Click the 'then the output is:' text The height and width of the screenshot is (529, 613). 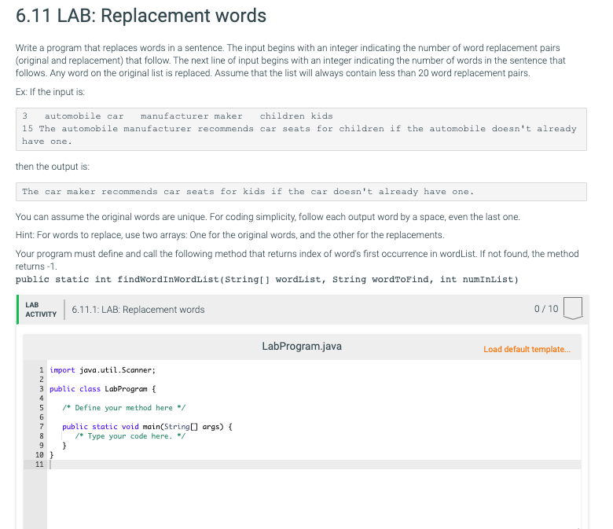point(53,167)
